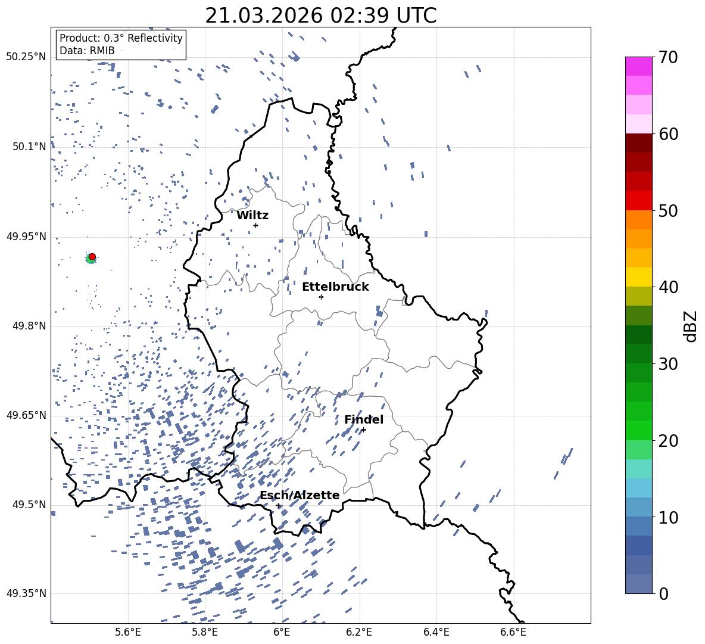The height and width of the screenshot is (644, 705).
Task: Click the timestamp title 21.03.2026 02:39 UTC
Action: pyautogui.click(x=321, y=15)
